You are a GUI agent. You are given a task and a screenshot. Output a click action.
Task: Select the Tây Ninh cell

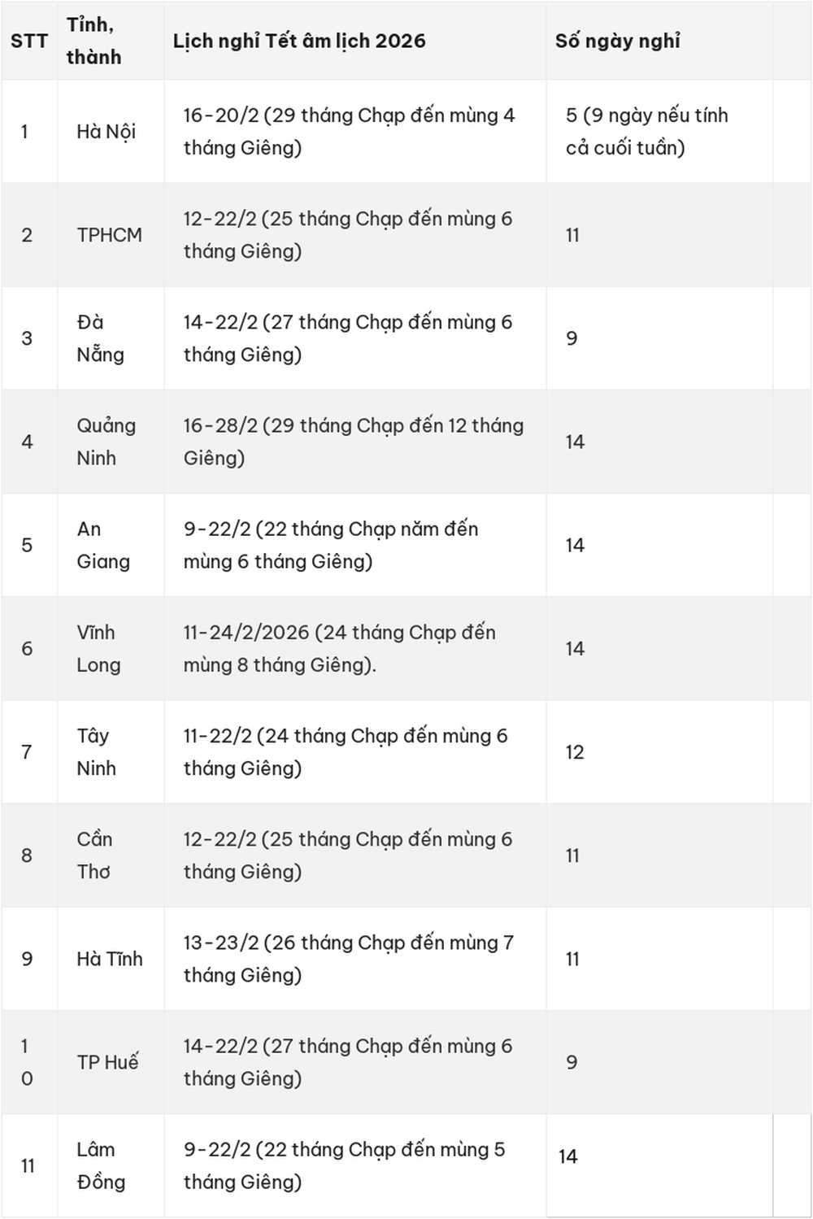[96, 751]
